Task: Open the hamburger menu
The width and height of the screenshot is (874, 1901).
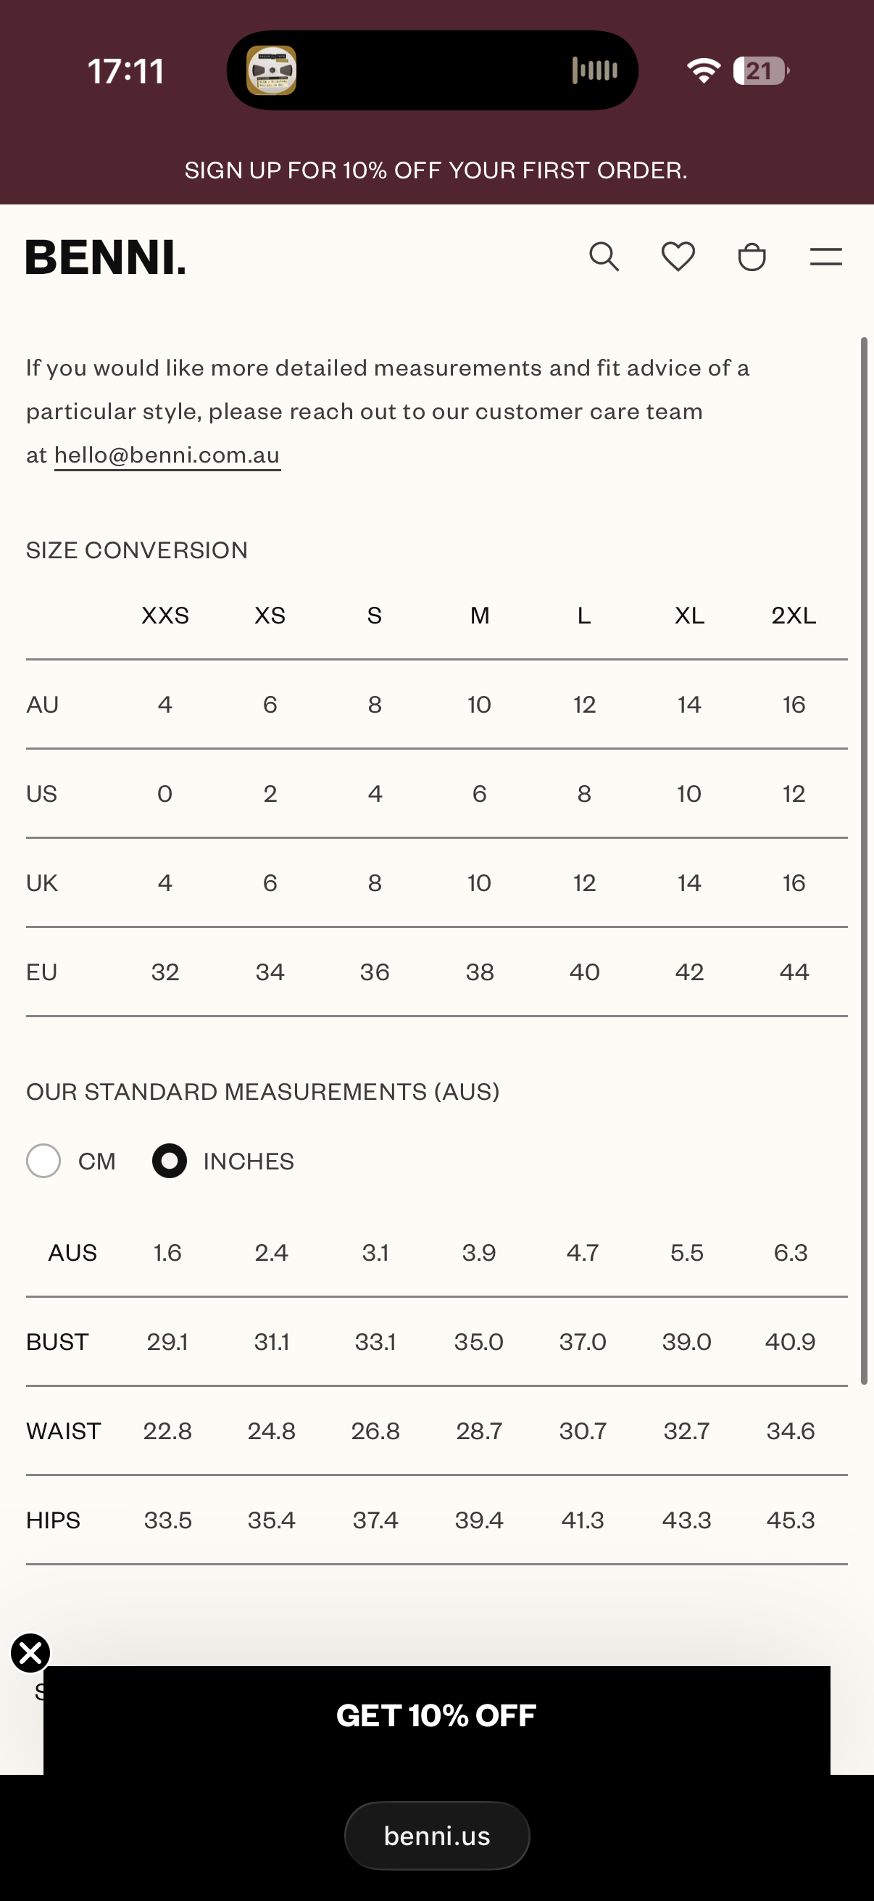Action: pyautogui.click(x=825, y=257)
